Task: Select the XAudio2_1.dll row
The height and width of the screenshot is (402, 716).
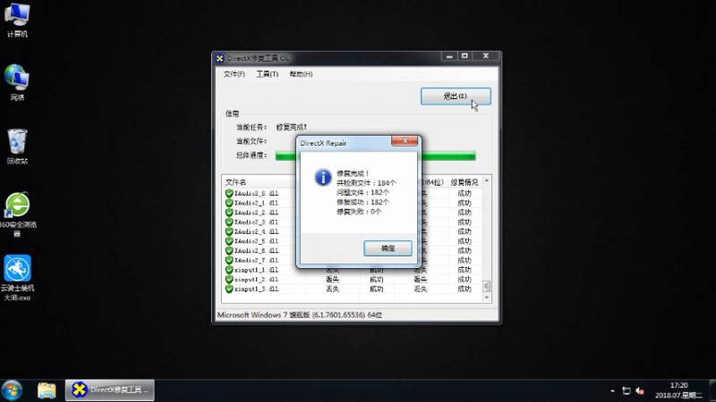Action: 353,203
